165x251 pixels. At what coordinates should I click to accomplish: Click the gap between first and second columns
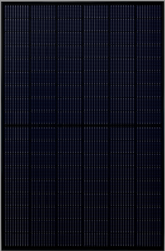pyautogui.click(x=30, y=125)
